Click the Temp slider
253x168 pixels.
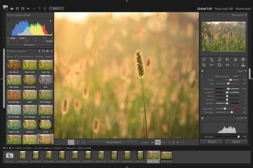coord(227,80)
